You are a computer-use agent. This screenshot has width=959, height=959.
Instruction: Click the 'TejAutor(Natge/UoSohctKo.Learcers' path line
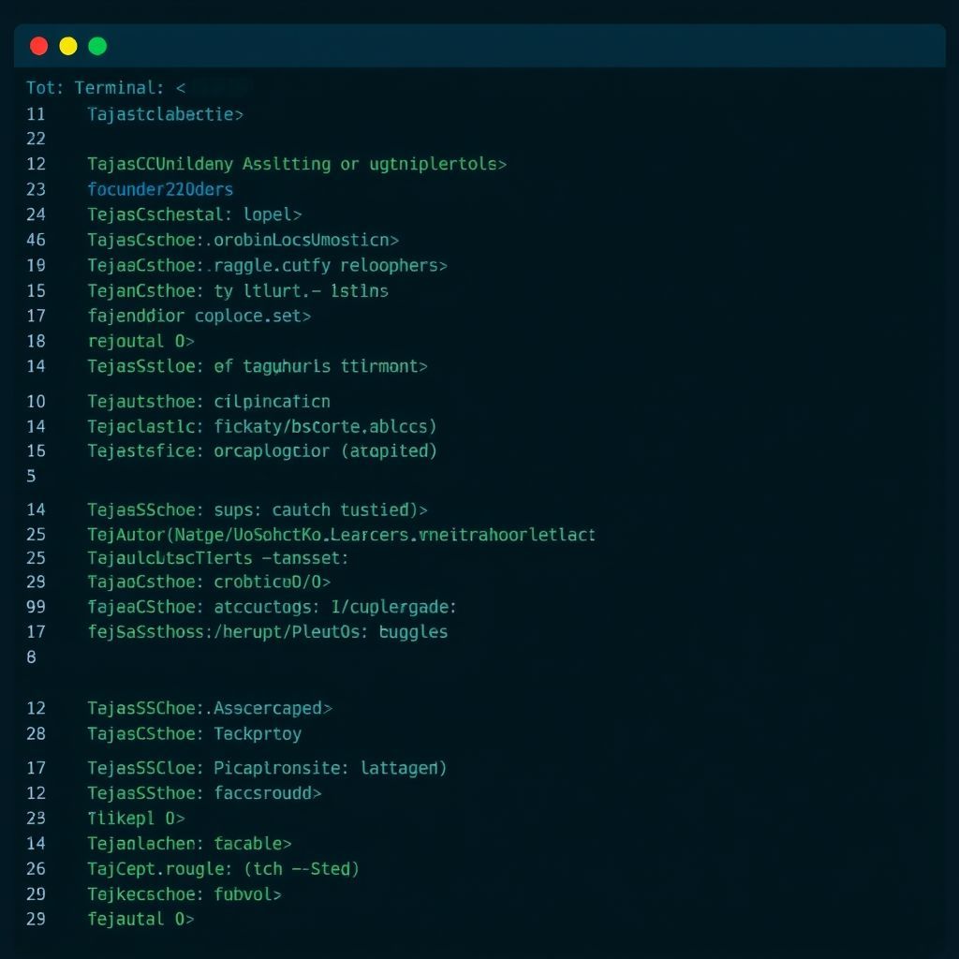[x=341, y=535]
